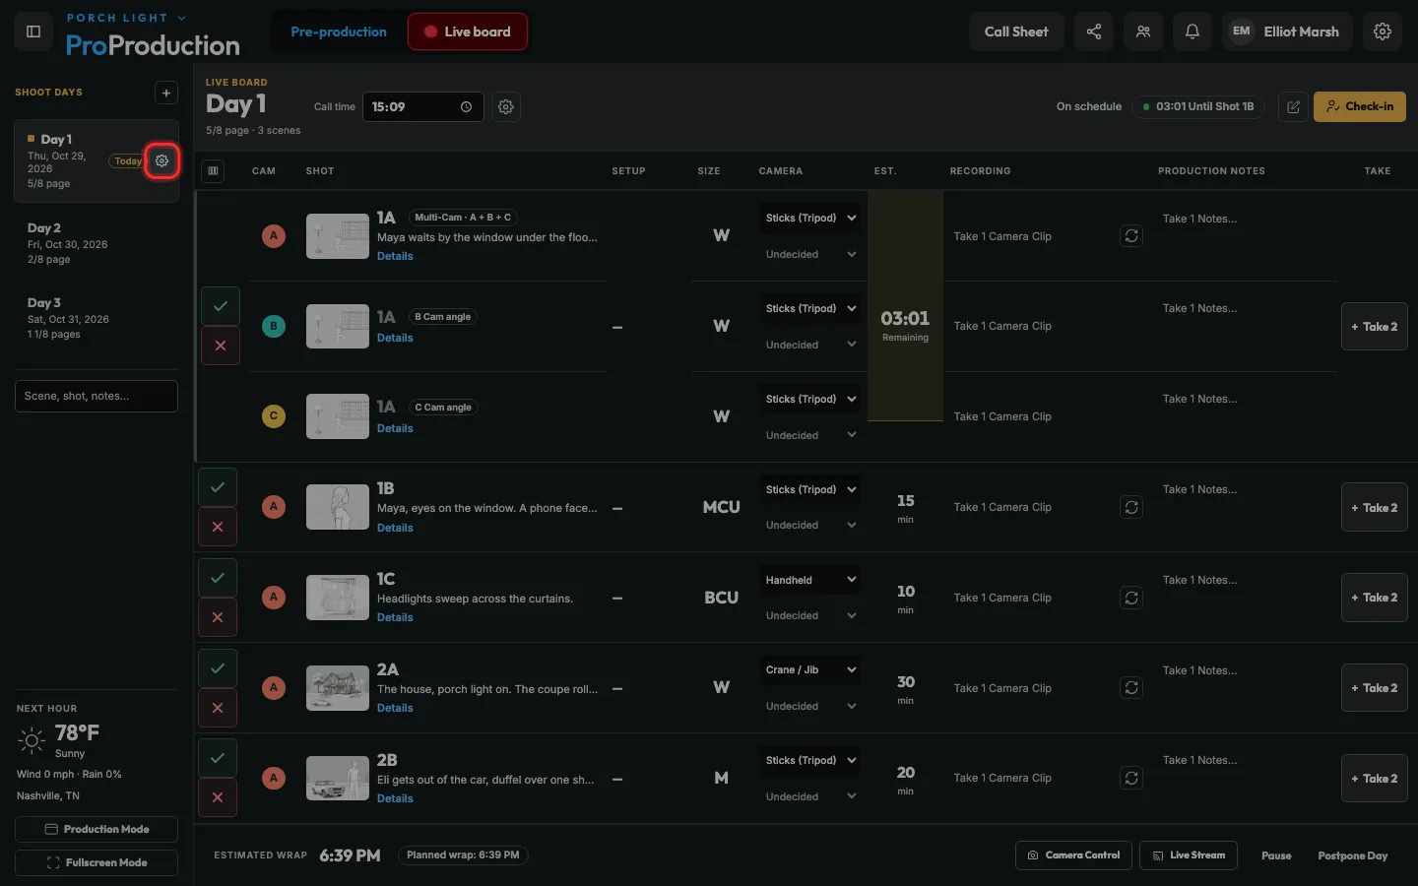Open Details link for shot 2A
The image size is (1418, 886).
(395, 708)
